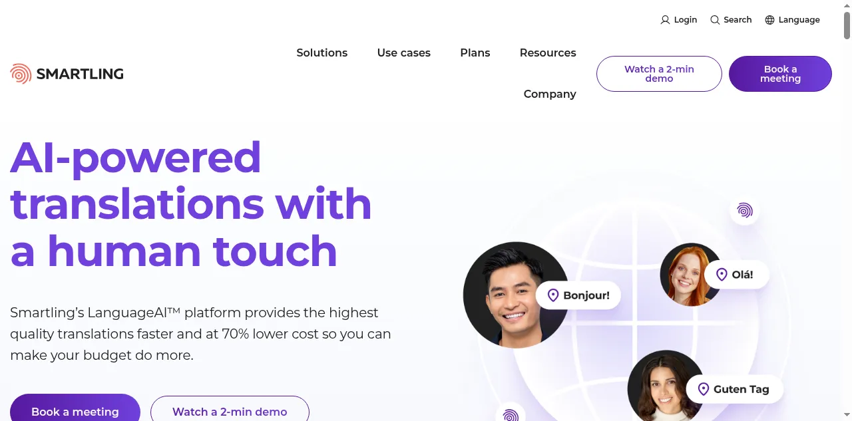Viewport: 852px width, 421px height.
Task: Click the hero Watch a 2-min demo button
Action: 230,408
